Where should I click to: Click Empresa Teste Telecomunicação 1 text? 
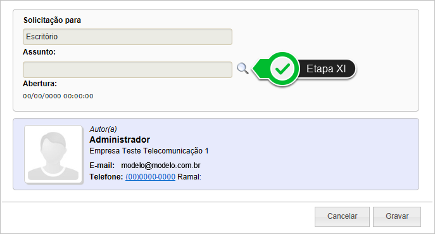149,151
